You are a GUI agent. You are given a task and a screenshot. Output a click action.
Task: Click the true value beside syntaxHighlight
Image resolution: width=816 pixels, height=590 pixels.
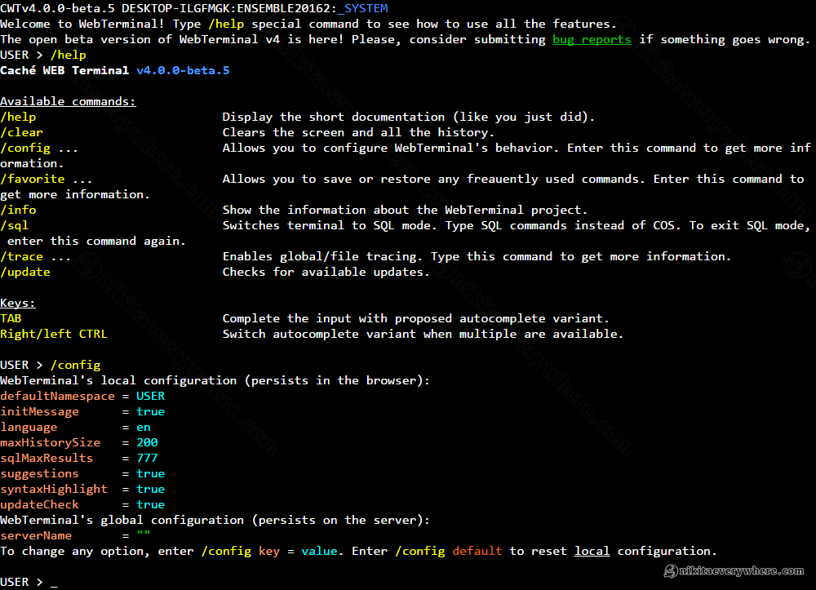click(x=150, y=489)
